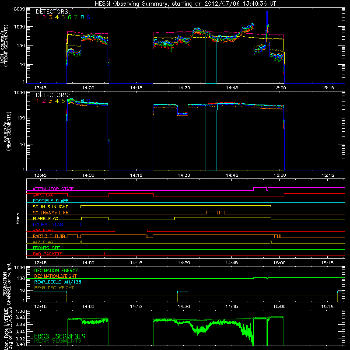Click the FRONT SEGMENTS label in livetime panel
Image resolution: width=350 pixels, height=350 pixels.
coord(59,336)
